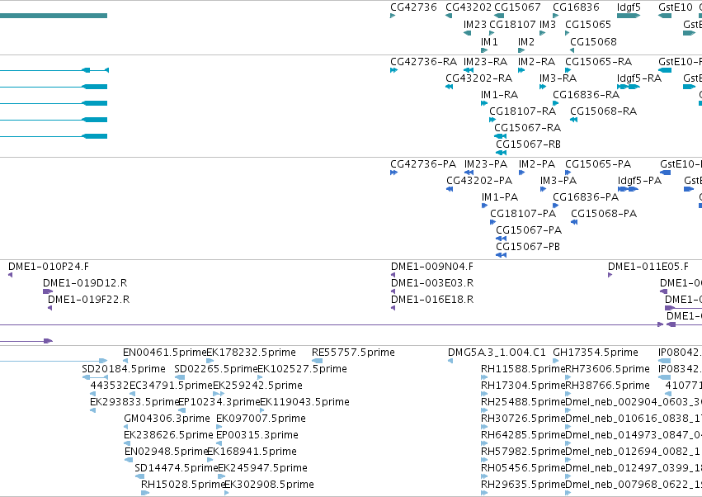This screenshot has height=497, width=702.
Task: Click the IM1-PA protein label
Action: [500, 197]
